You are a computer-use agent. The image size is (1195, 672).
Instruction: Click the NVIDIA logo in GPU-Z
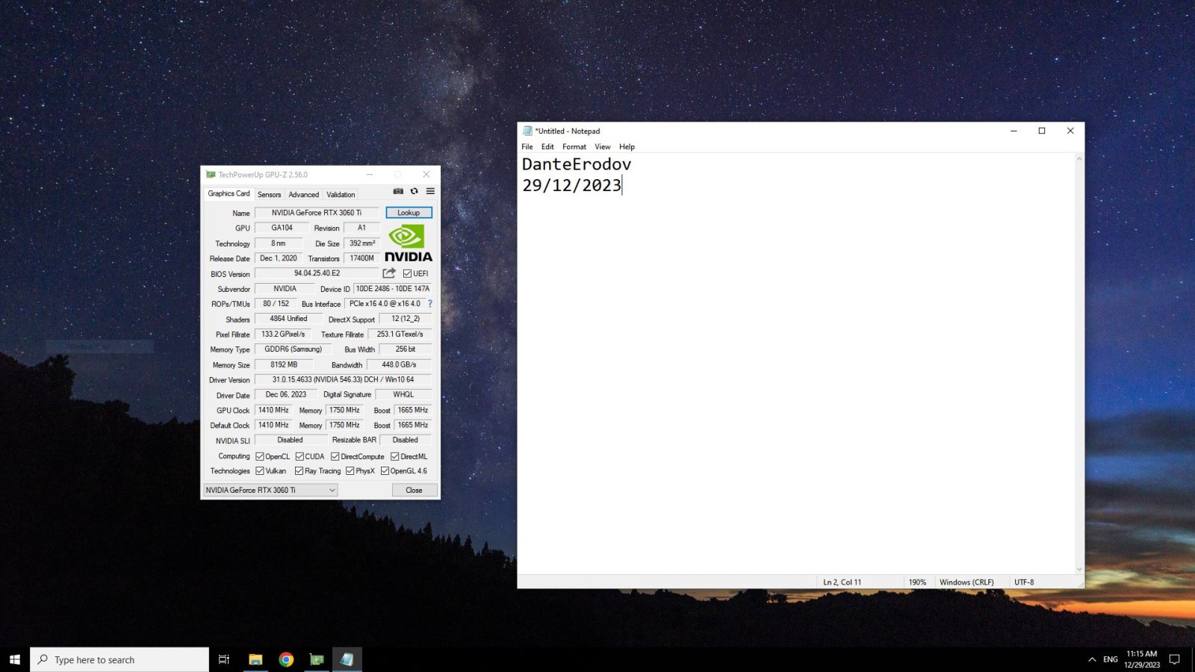click(409, 243)
